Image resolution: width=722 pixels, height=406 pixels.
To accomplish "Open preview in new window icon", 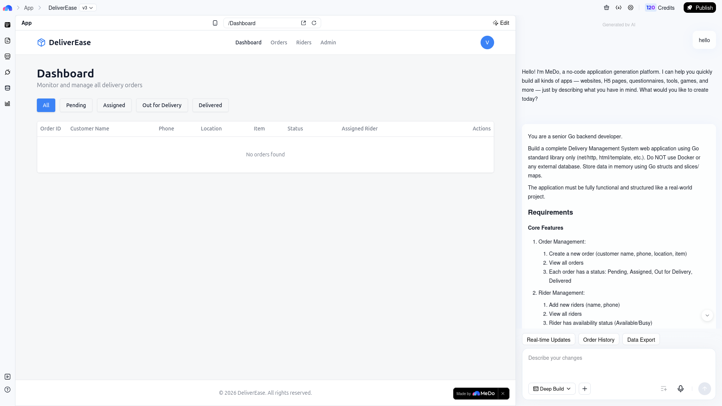I will coord(303,23).
